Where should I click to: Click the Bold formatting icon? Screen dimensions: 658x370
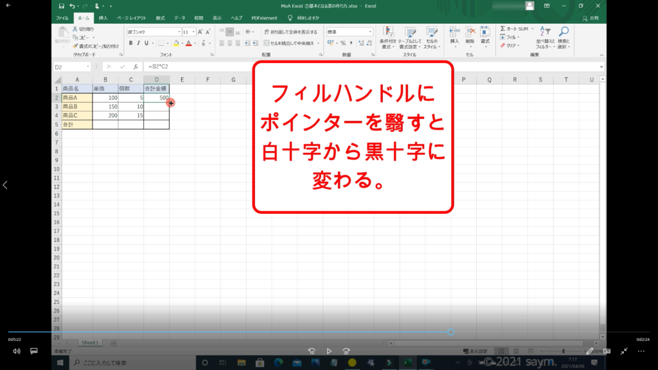(130, 43)
